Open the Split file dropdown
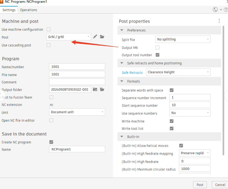Screen dimensions: 228x189 pos(183,39)
